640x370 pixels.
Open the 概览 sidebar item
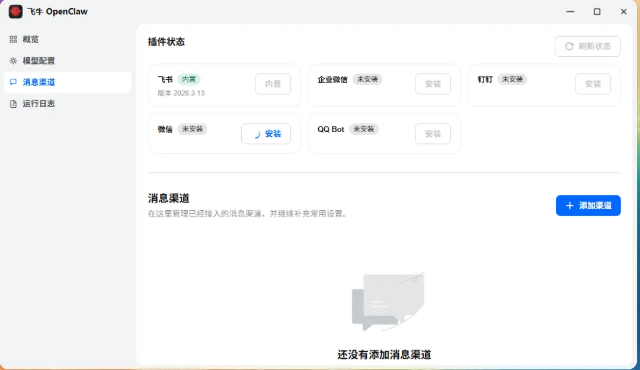click(x=68, y=39)
